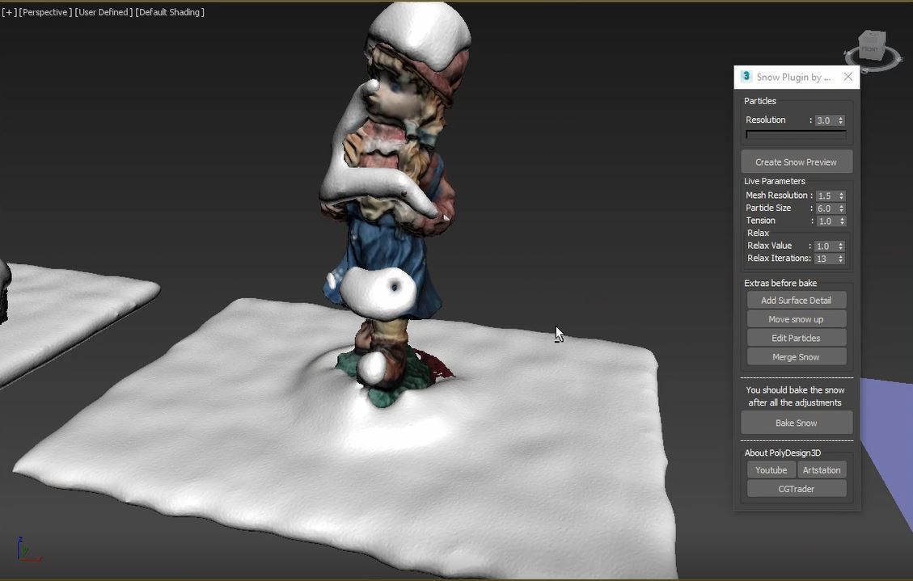Image resolution: width=913 pixels, height=581 pixels.
Task: Click the Create Snow Preview button
Action: [x=797, y=162]
